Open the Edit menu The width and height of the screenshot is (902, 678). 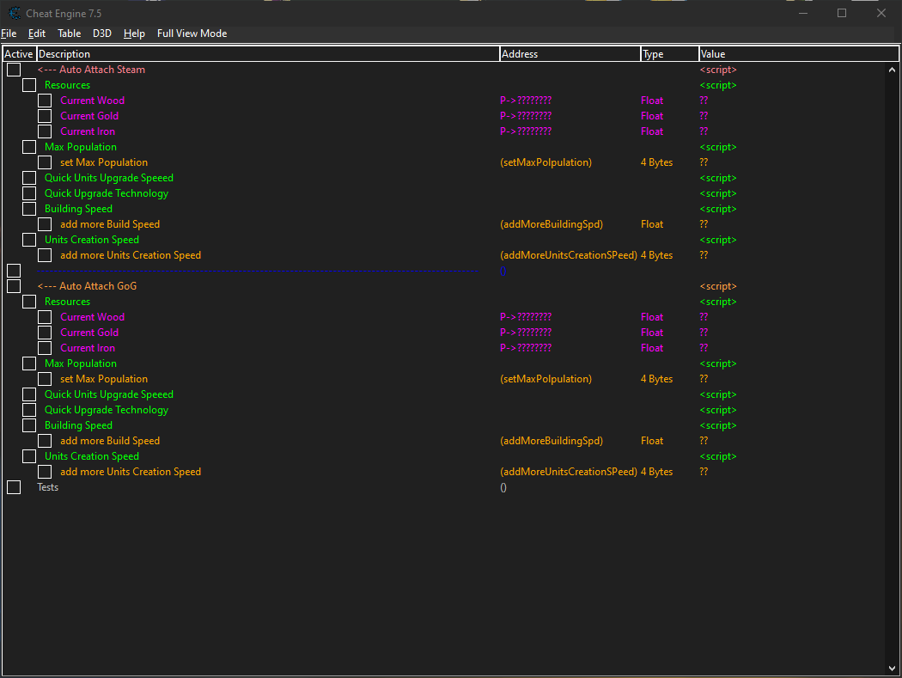click(37, 34)
